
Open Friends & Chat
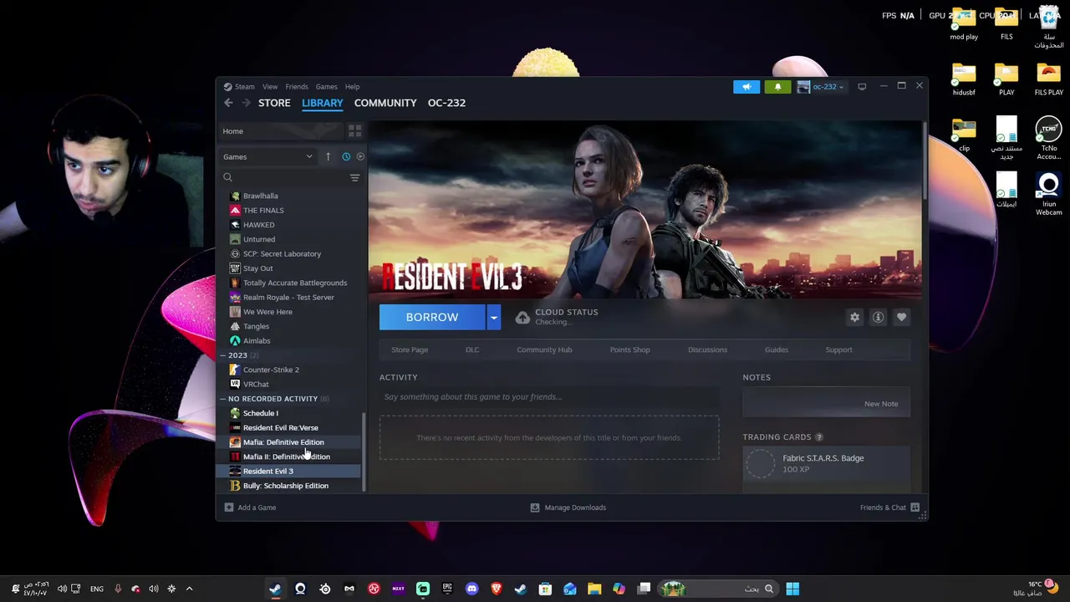(x=889, y=508)
